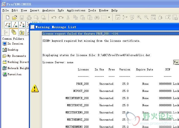The height and width of the screenshot is (128, 179).
Task: Open the File menu
Action: click(5, 10)
